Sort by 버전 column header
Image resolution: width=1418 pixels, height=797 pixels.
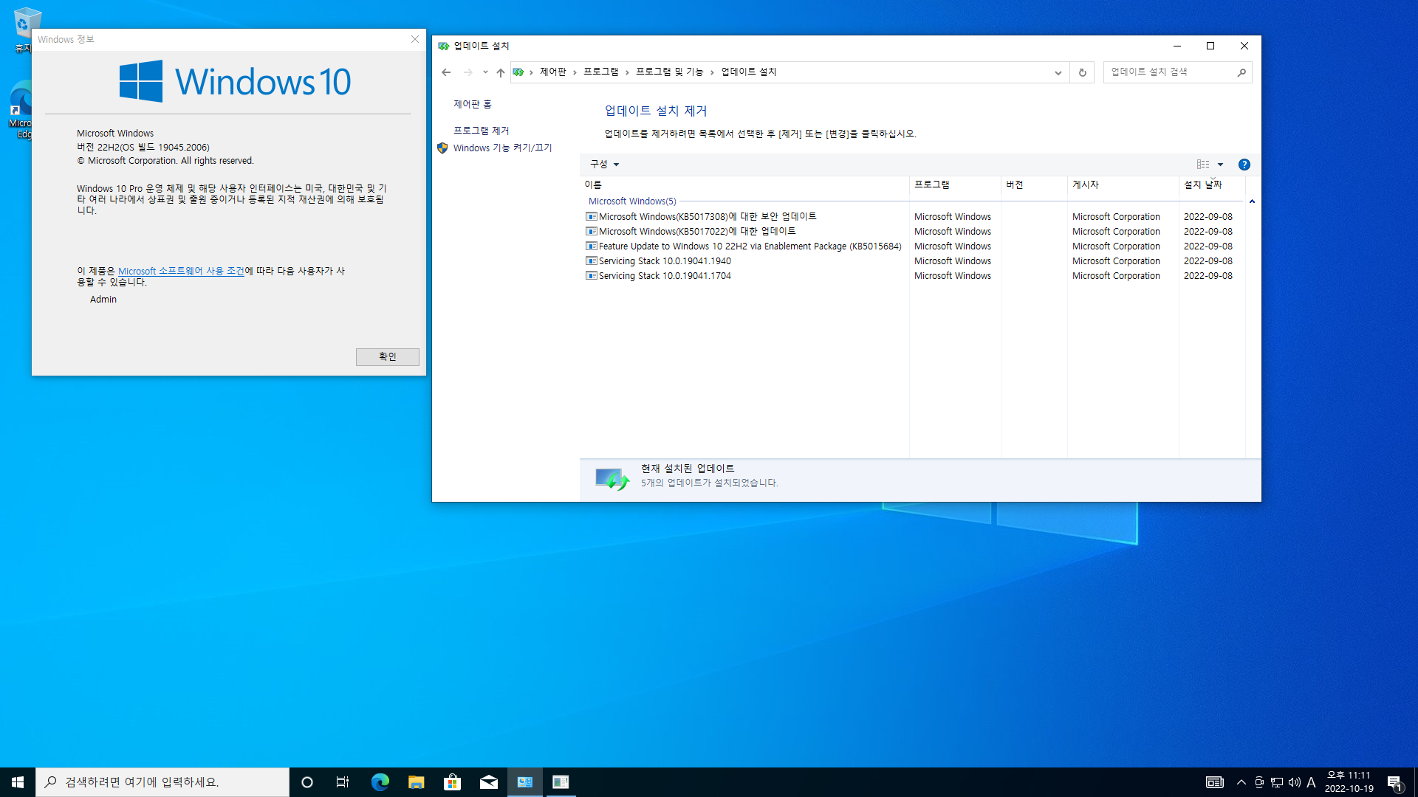(x=1034, y=184)
